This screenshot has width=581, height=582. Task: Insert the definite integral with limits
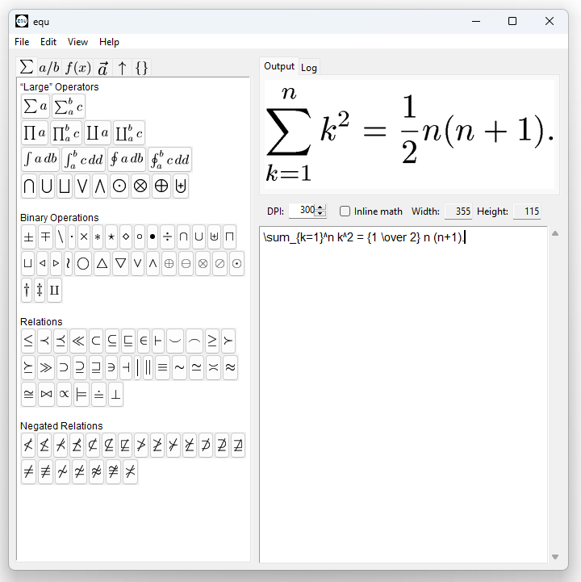pyautogui.click(x=83, y=159)
